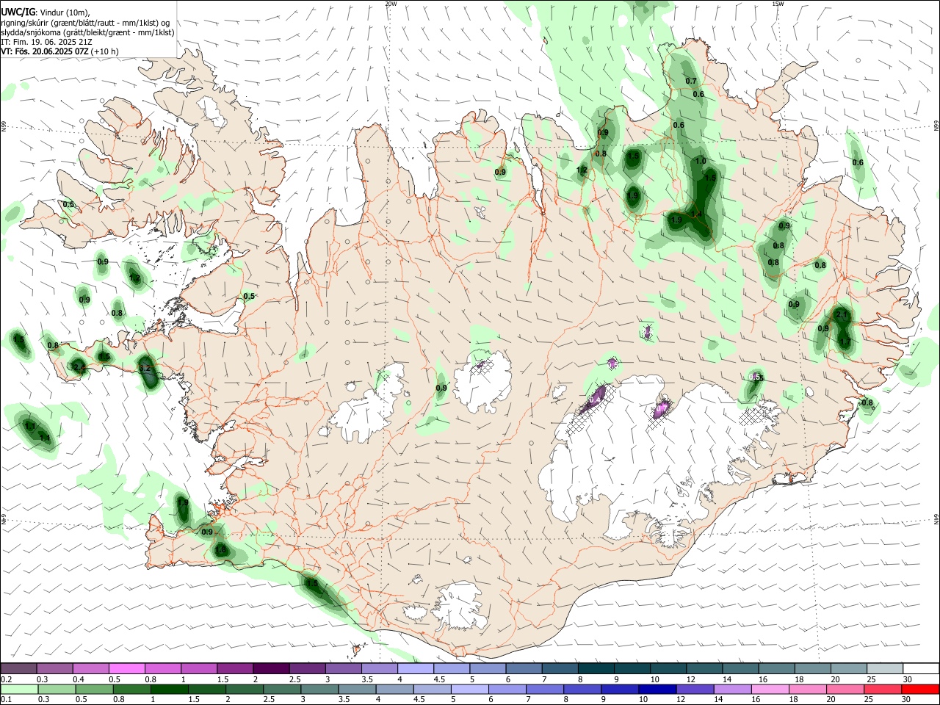This screenshot has height=705, width=940.
Task: Click the 2.4 precipitation value in the west
Action: tap(79, 367)
